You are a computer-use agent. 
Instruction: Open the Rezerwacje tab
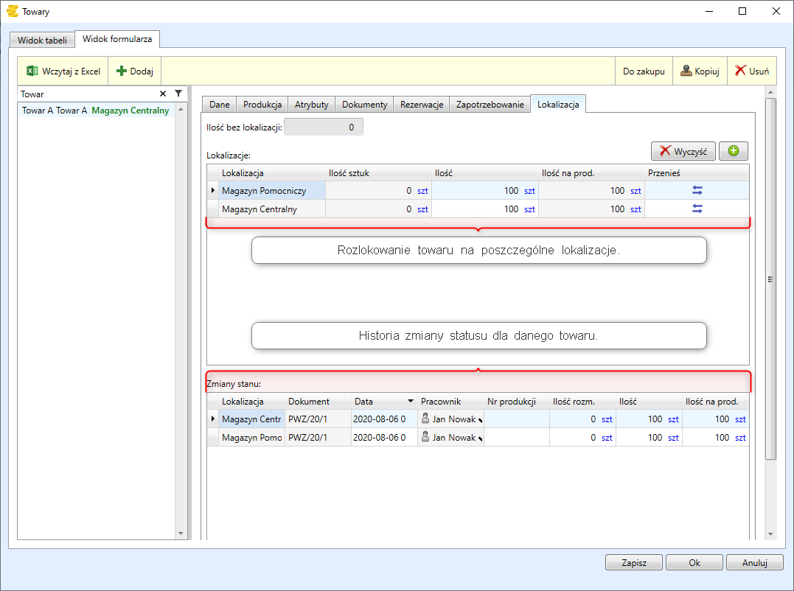[x=421, y=105]
